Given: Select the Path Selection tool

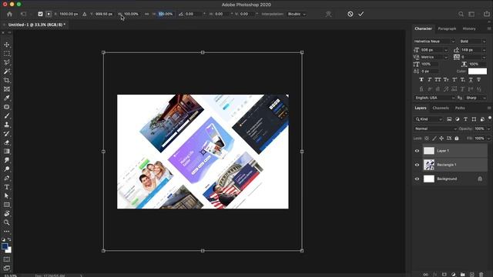Looking at the screenshot, I should click(7, 195).
